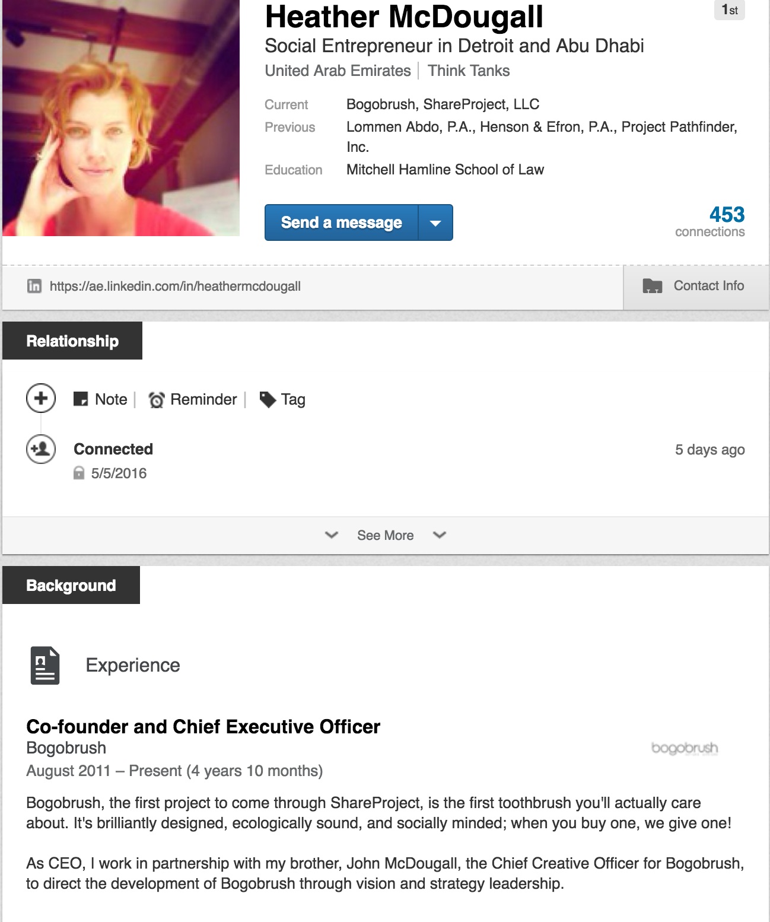Open the Send a message dropdown arrow

click(435, 223)
